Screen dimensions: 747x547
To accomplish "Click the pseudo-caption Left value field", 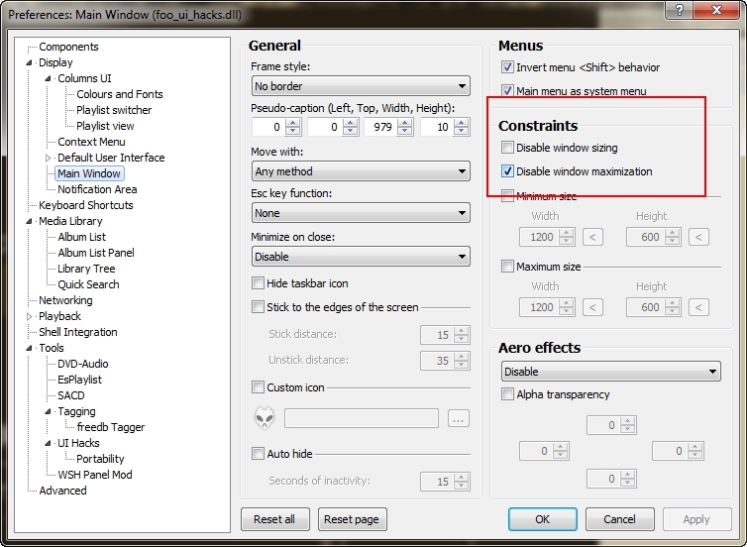I will [267, 127].
